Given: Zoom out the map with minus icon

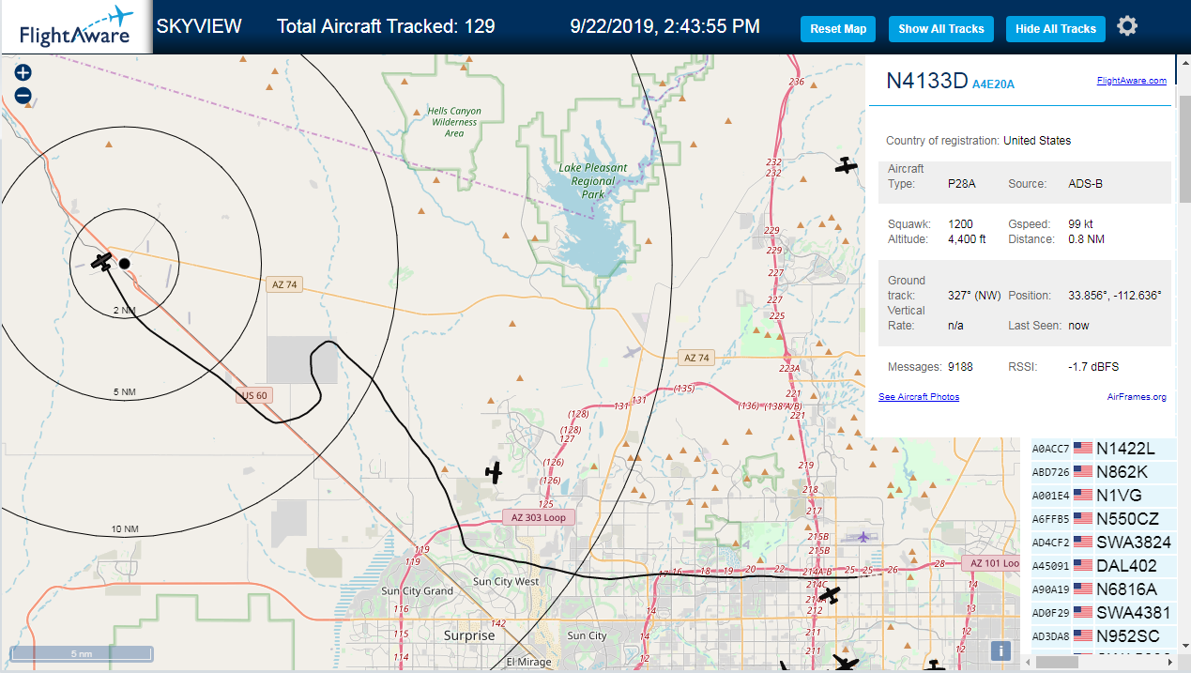Looking at the screenshot, I should coord(23,96).
